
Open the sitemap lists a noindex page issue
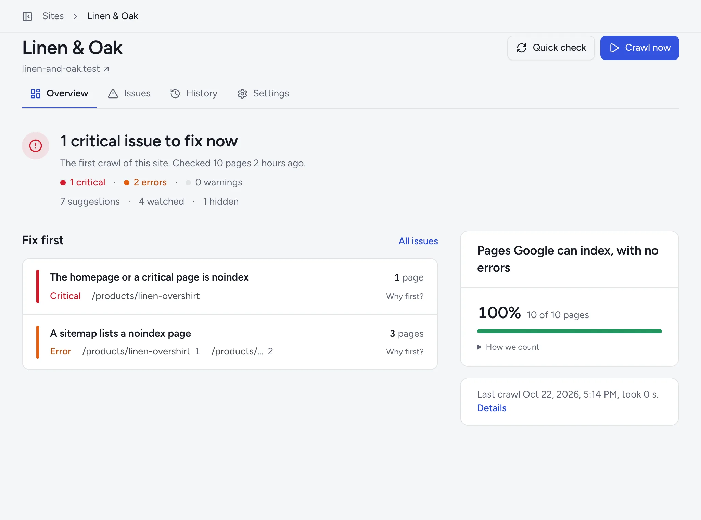point(120,333)
